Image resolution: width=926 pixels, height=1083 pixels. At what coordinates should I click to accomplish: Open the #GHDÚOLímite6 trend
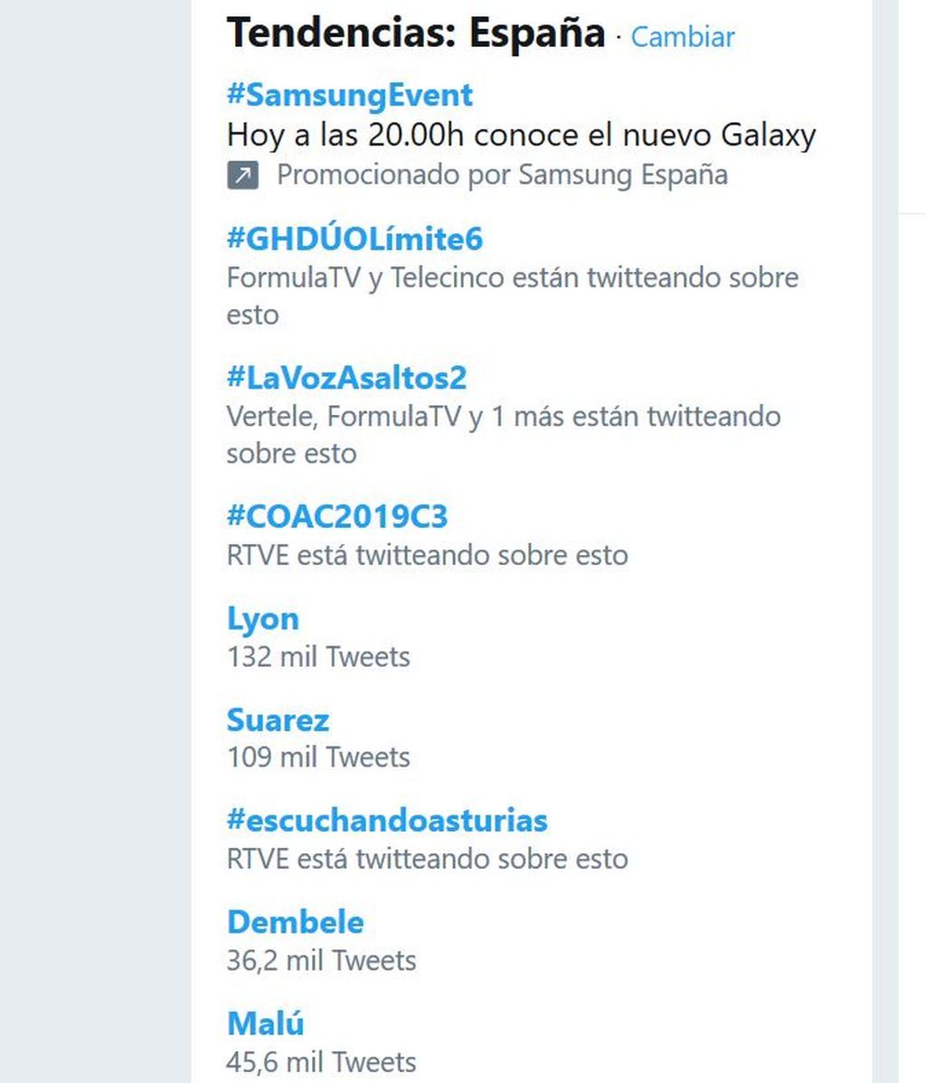coord(354,239)
